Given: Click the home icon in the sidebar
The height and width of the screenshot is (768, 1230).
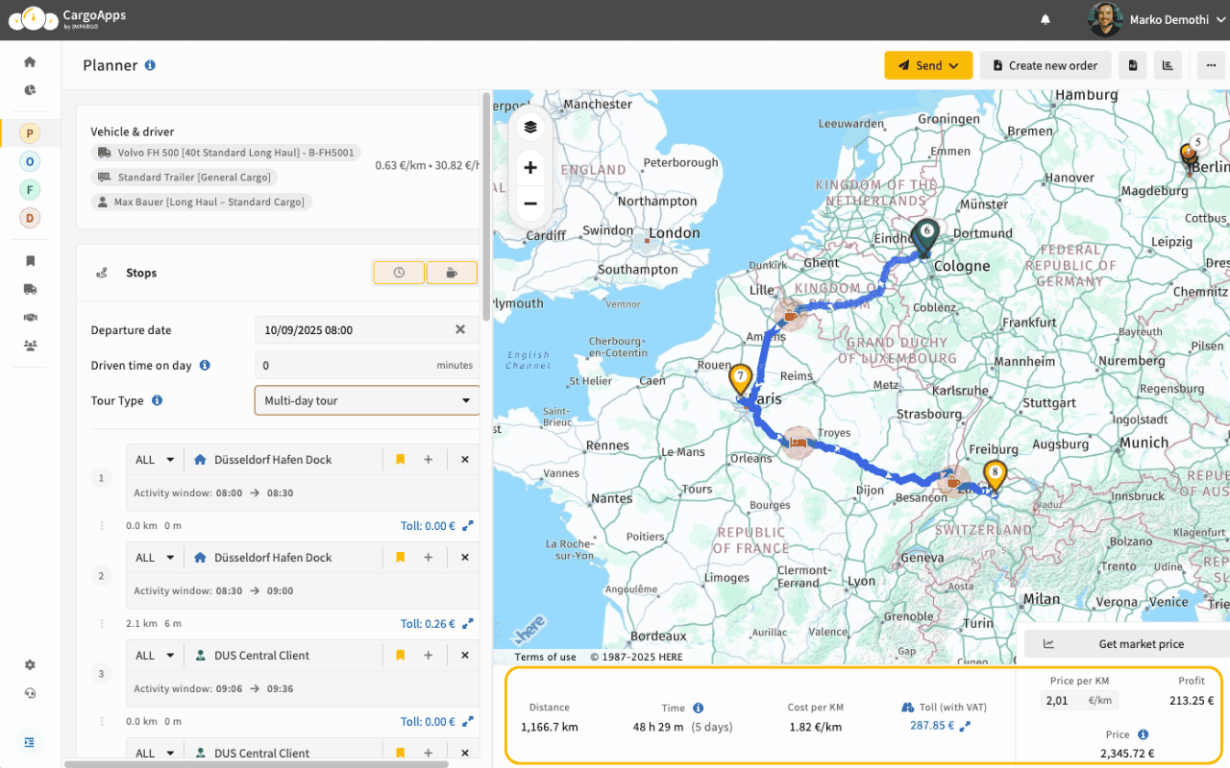Looking at the screenshot, I should pyautogui.click(x=29, y=60).
